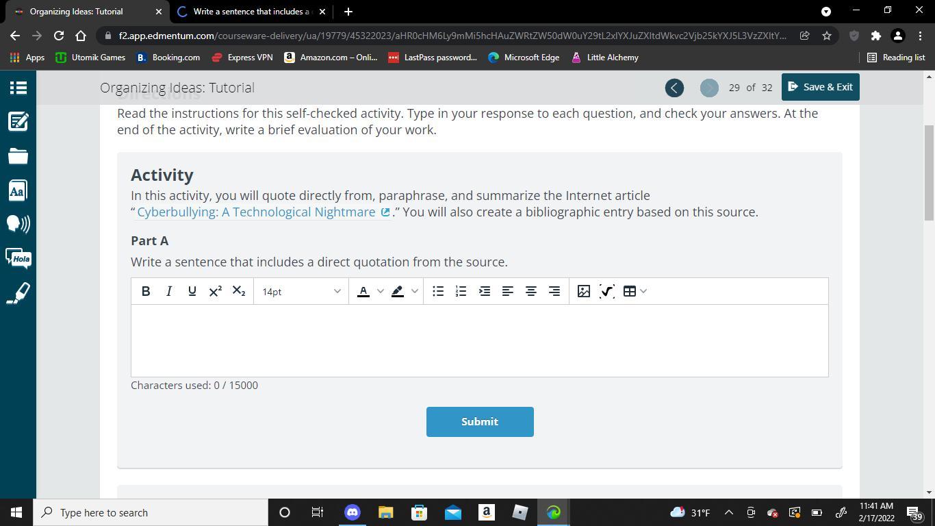Click the Submit button

click(480, 422)
